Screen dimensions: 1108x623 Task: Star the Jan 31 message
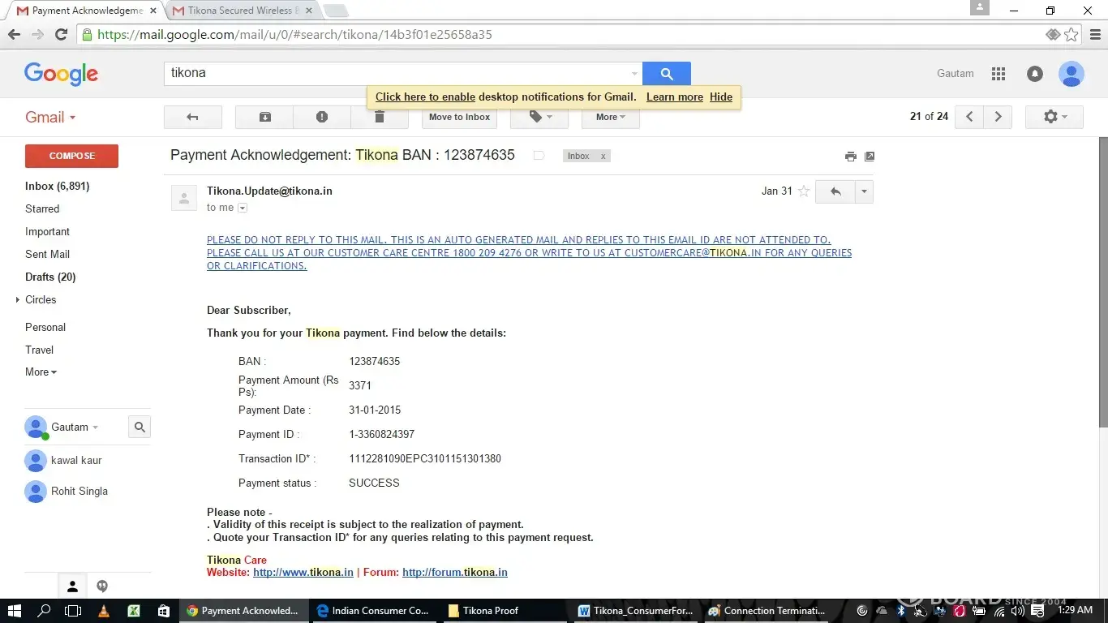[804, 191]
